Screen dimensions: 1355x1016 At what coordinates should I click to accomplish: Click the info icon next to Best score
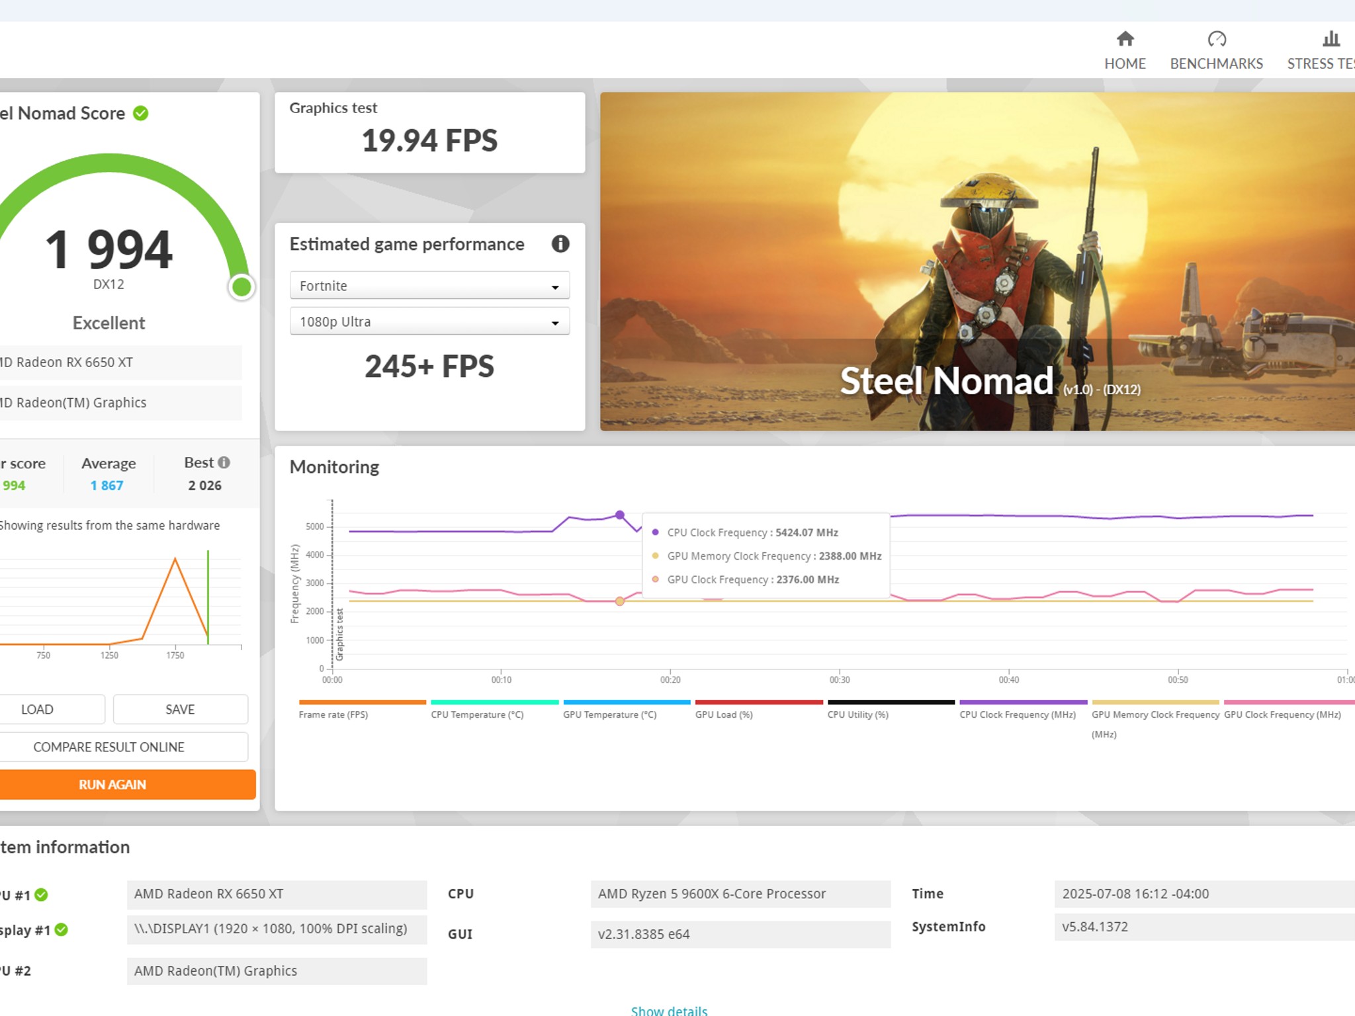click(224, 462)
